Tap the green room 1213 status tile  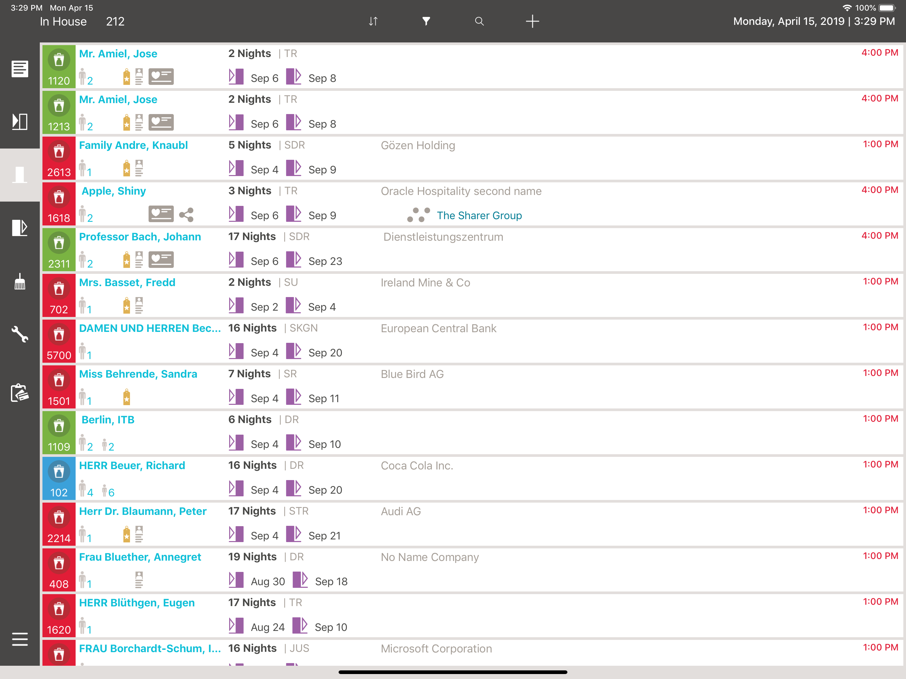(59, 112)
